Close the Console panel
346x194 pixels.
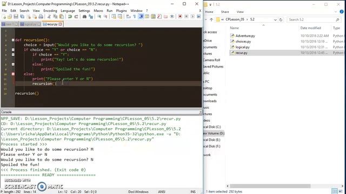[x=201, y=112]
